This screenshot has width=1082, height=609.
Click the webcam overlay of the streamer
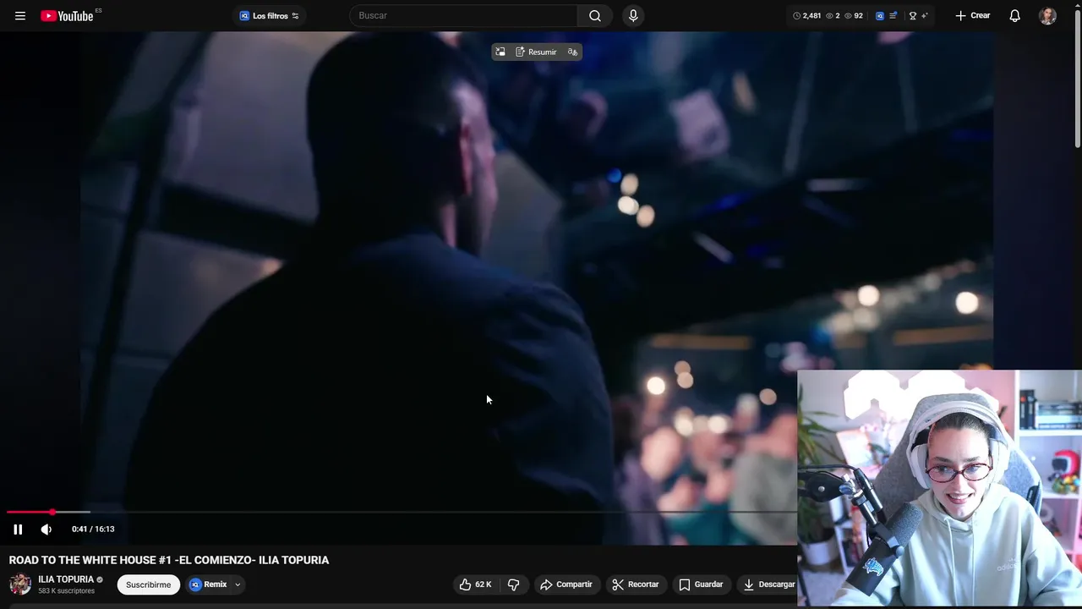(939, 488)
